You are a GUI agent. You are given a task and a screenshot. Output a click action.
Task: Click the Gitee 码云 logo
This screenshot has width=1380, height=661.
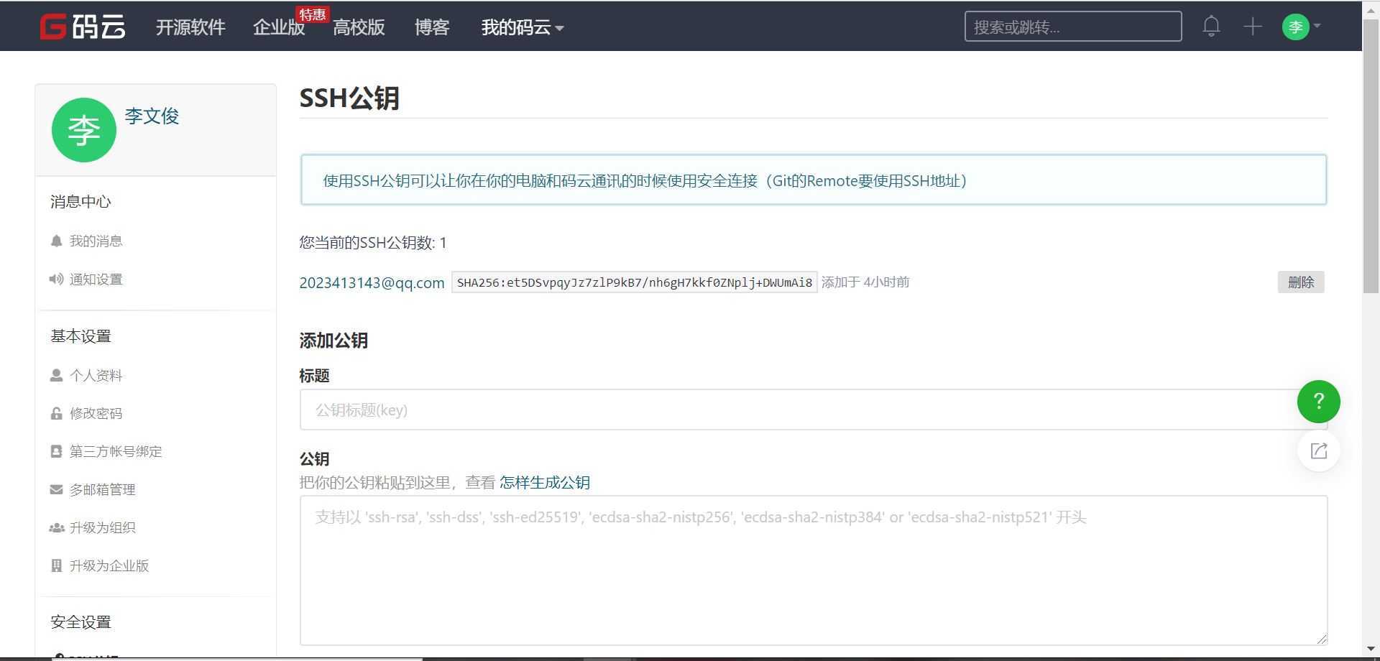tap(83, 27)
